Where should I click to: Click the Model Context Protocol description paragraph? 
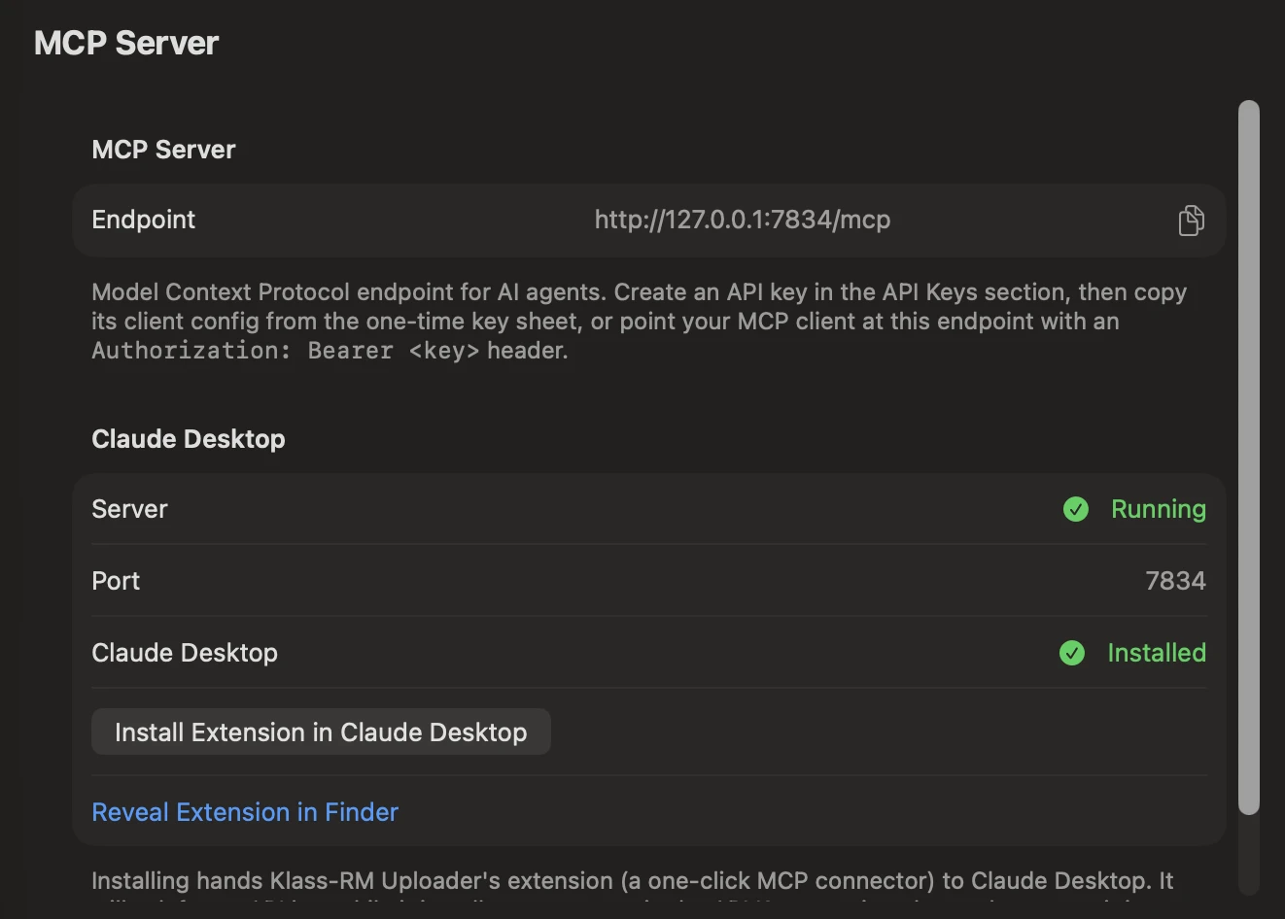pos(639,322)
